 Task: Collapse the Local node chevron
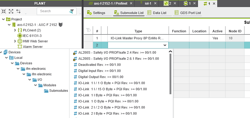6,58
